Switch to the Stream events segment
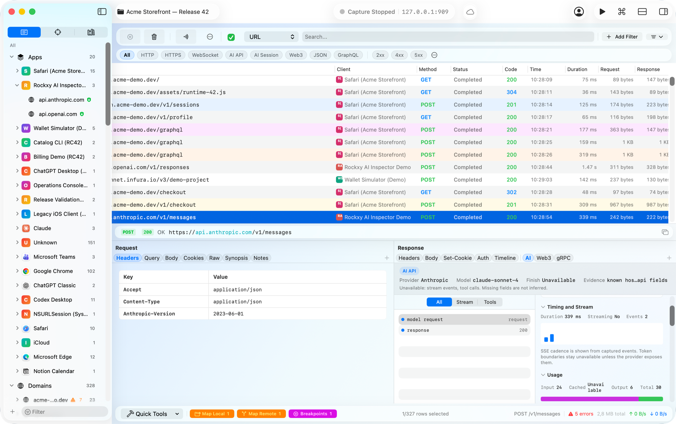The width and height of the screenshot is (676, 424). click(x=465, y=302)
